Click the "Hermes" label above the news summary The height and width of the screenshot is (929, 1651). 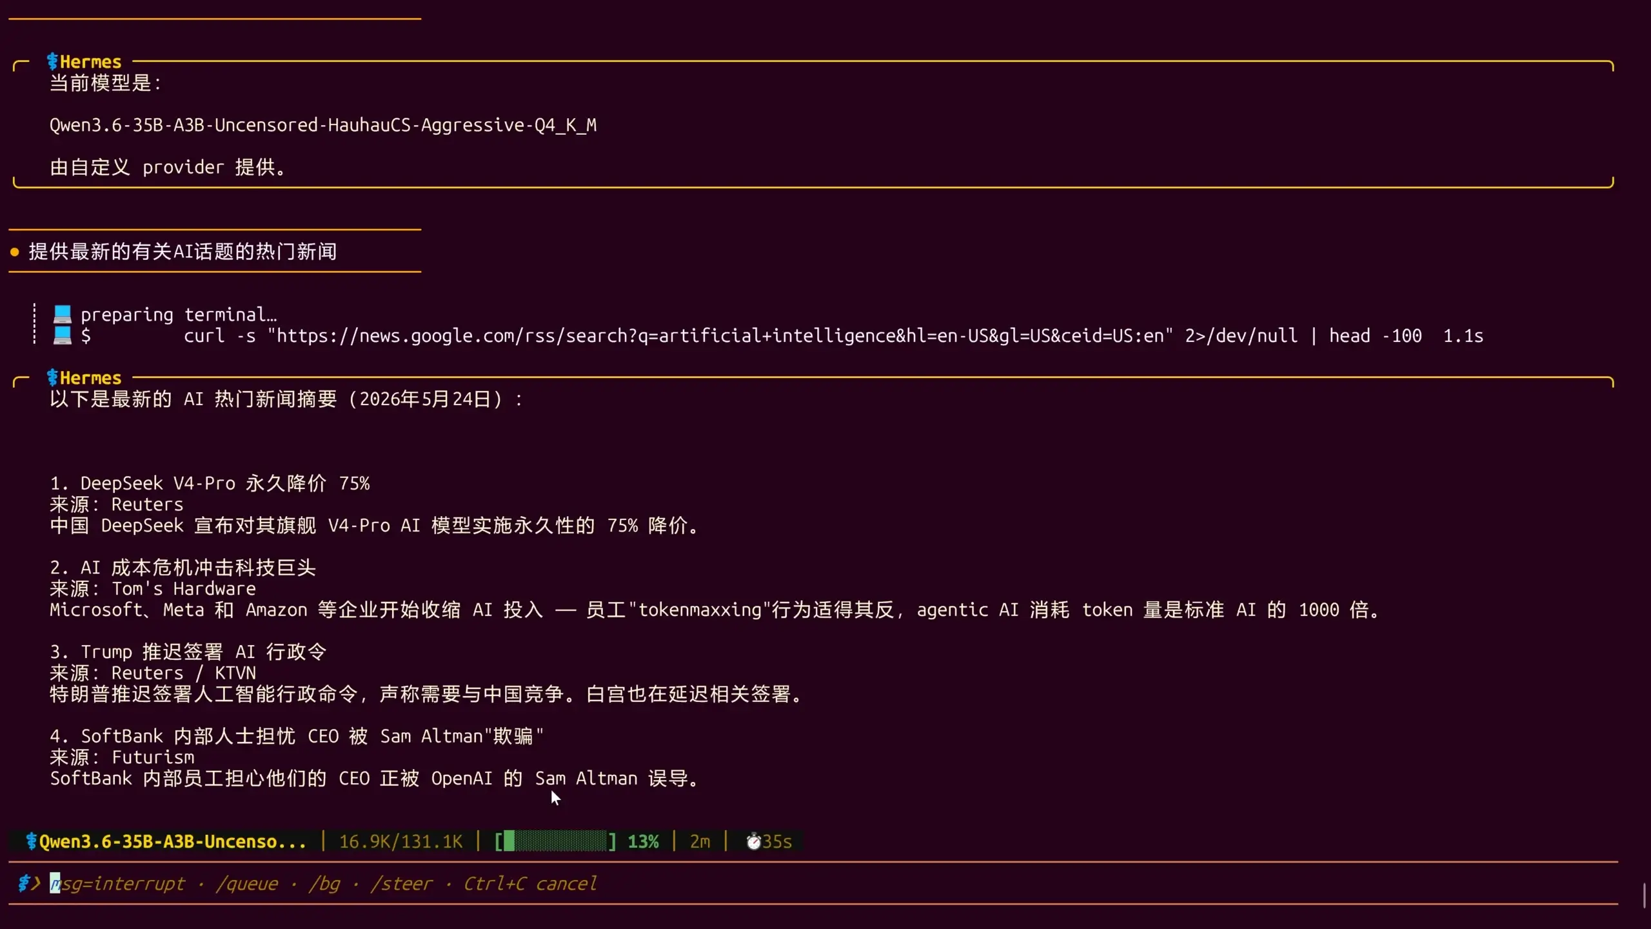(90, 377)
